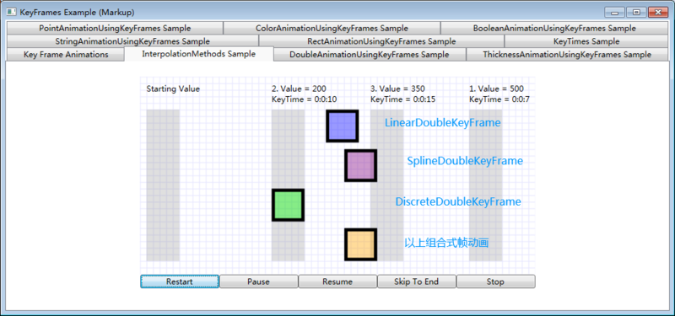Click the window icon in title bar
Screen dimensions: 675x316
pos(12,13)
